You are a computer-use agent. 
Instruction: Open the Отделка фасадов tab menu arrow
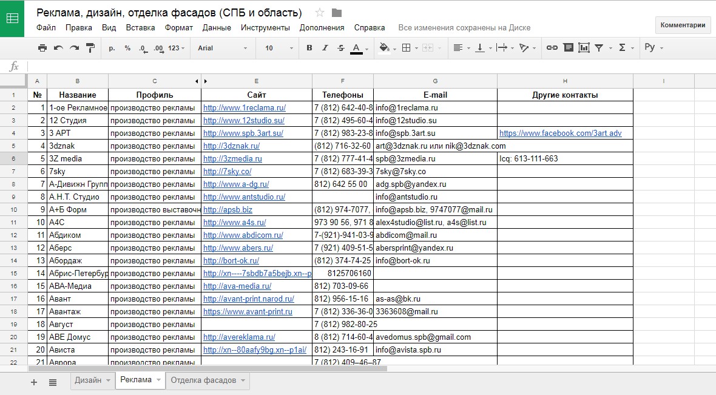[x=243, y=380]
